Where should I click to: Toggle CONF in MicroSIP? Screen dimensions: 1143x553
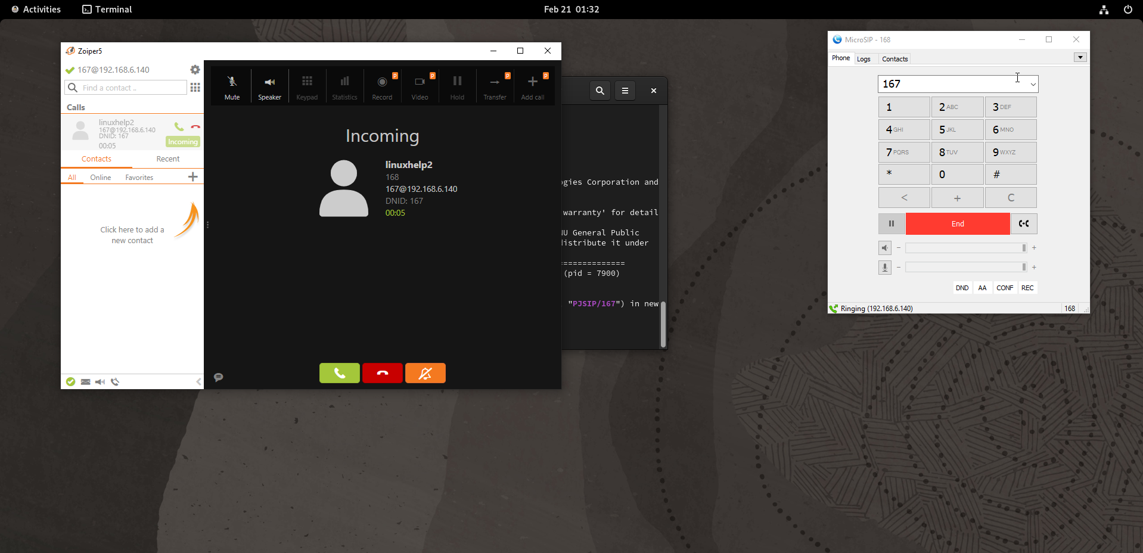point(1005,288)
